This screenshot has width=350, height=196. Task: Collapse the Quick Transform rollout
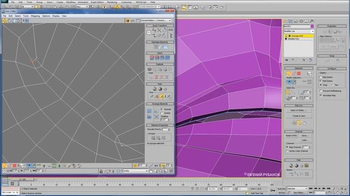tap(160, 26)
